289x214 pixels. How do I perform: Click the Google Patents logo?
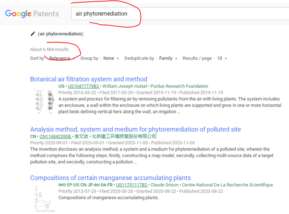32,14
